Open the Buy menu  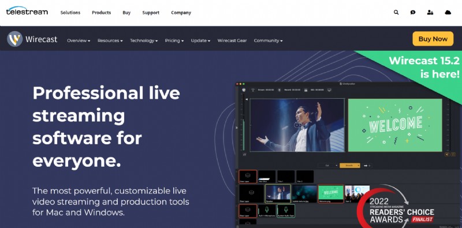coord(126,13)
